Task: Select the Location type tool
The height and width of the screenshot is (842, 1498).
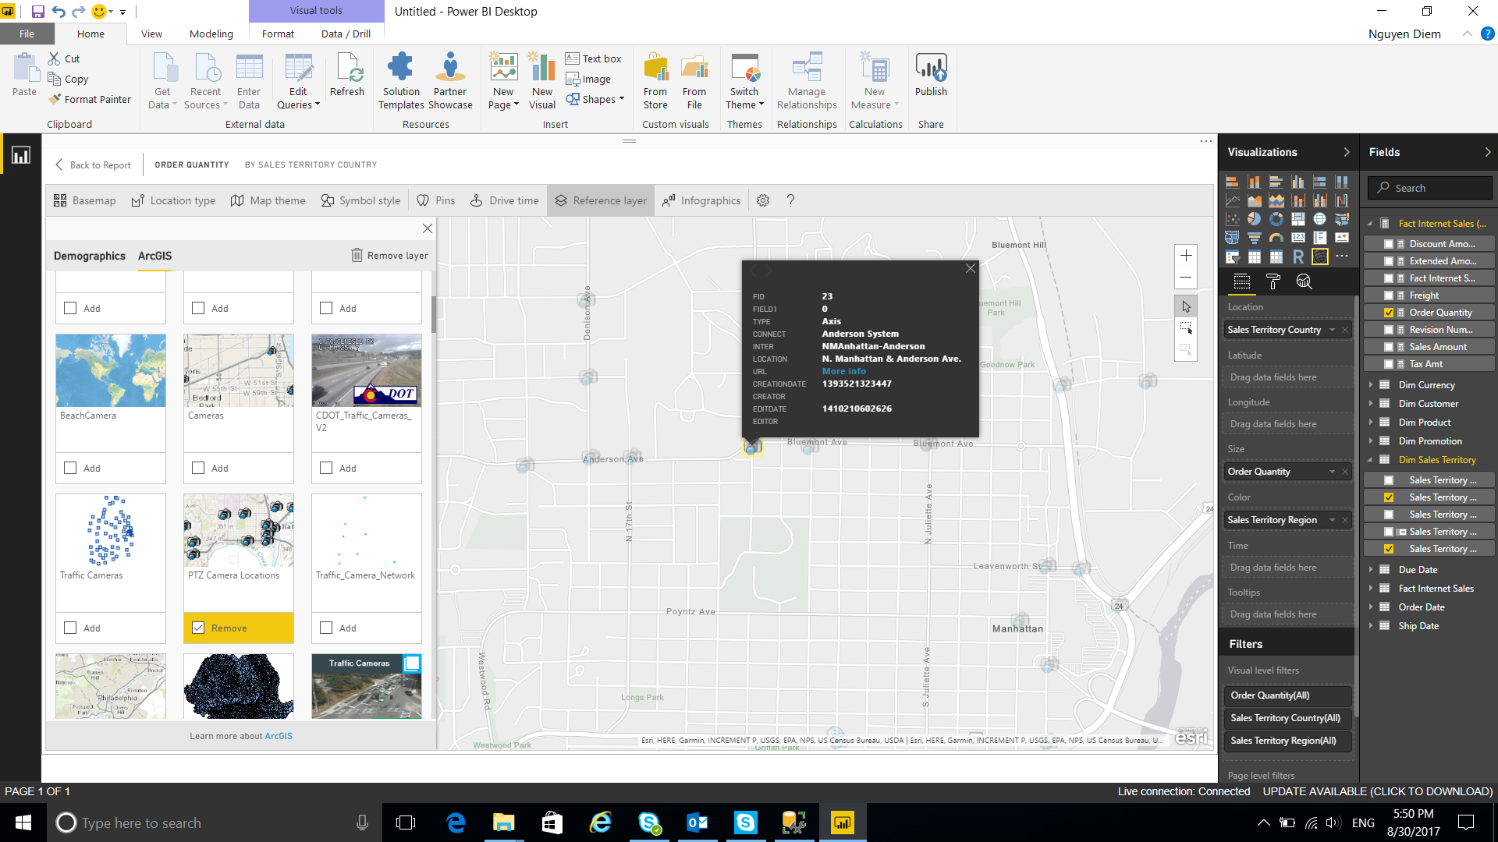Action: click(x=173, y=200)
